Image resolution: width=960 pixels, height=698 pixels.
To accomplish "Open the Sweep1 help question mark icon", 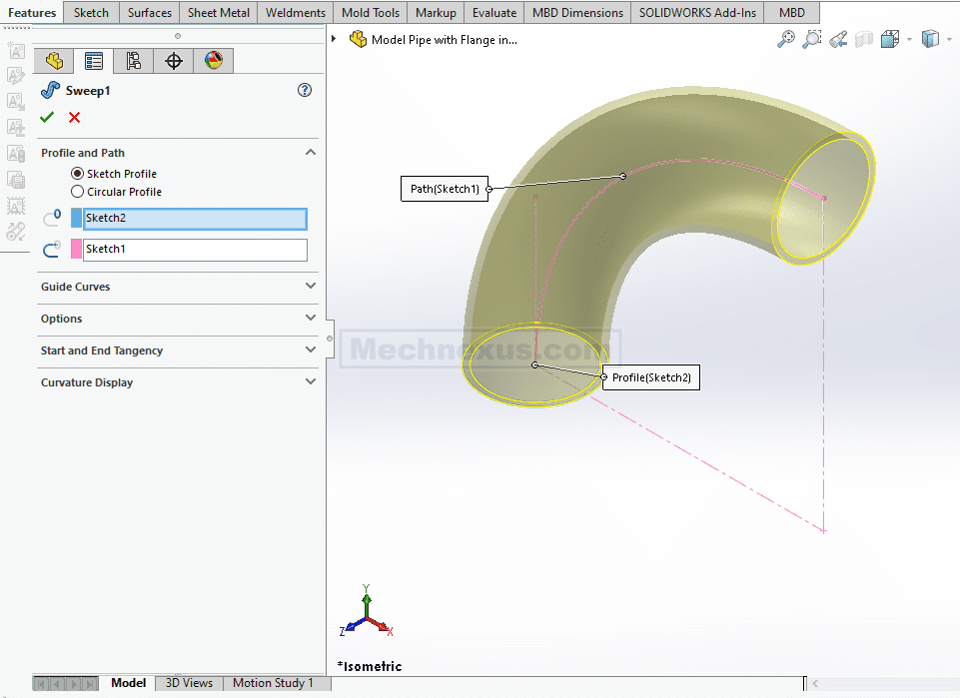I will pyautogui.click(x=305, y=90).
